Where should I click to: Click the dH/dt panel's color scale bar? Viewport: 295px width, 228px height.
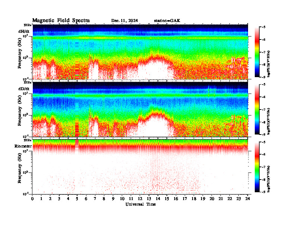point(257,52)
